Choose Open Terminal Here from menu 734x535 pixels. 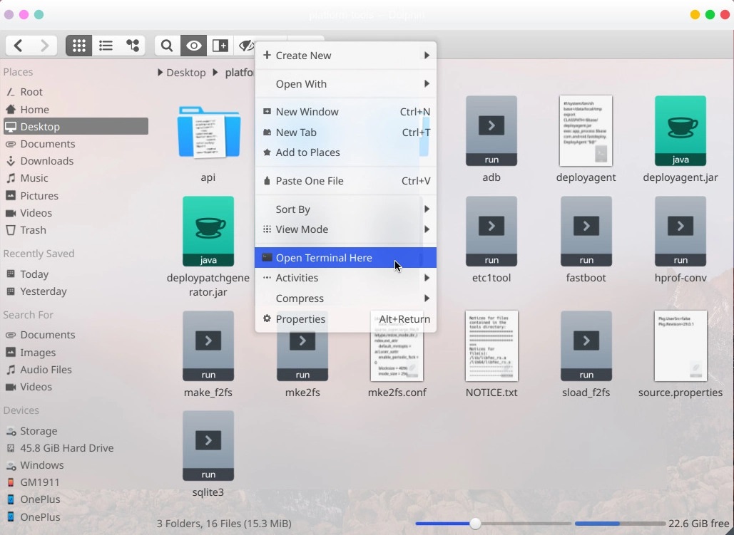click(324, 258)
